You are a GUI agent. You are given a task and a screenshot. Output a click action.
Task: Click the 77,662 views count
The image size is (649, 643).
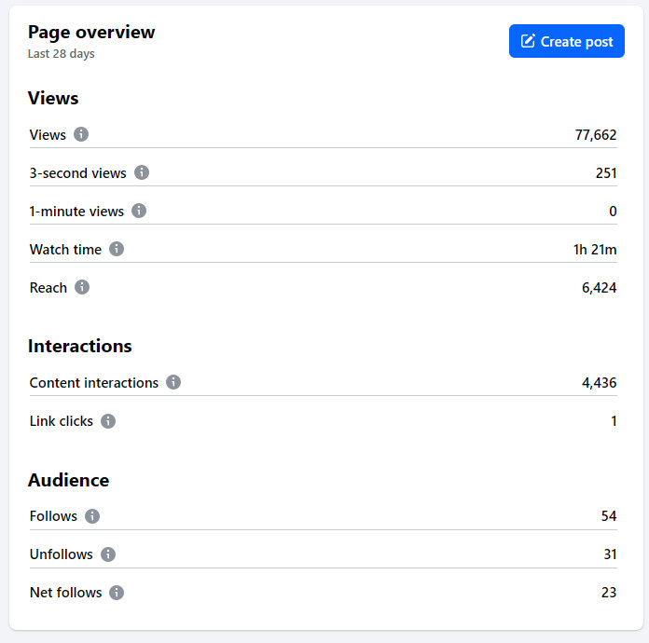pyautogui.click(x=595, y=135)
